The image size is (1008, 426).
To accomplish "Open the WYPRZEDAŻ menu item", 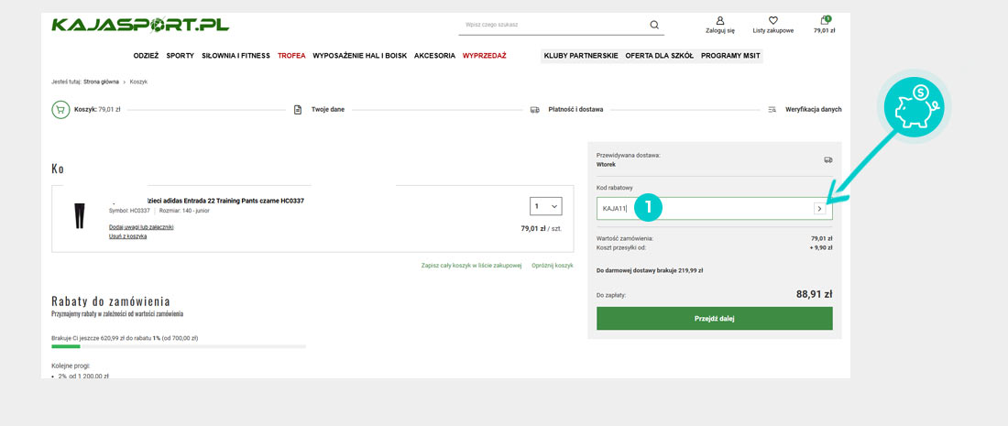I will click(x=484, y=56).
